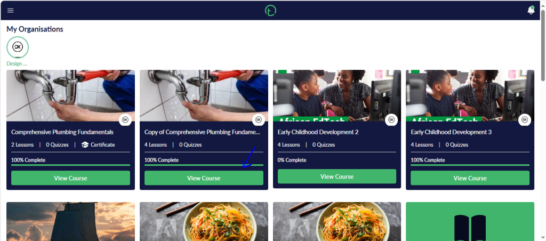546x241 pixels.
Task: Select the Design organisation avatar
Action: 18,47
